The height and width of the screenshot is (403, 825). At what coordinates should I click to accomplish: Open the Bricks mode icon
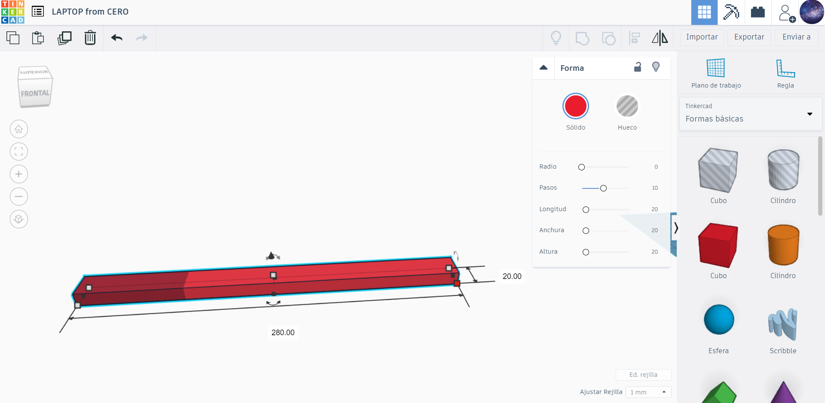tap(758, 12)
